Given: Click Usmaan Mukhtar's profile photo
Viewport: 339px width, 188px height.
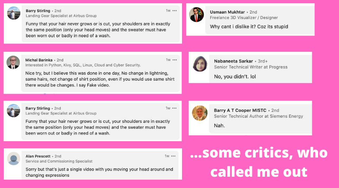Looking at the screenshot, I should (x=197, y=15).
